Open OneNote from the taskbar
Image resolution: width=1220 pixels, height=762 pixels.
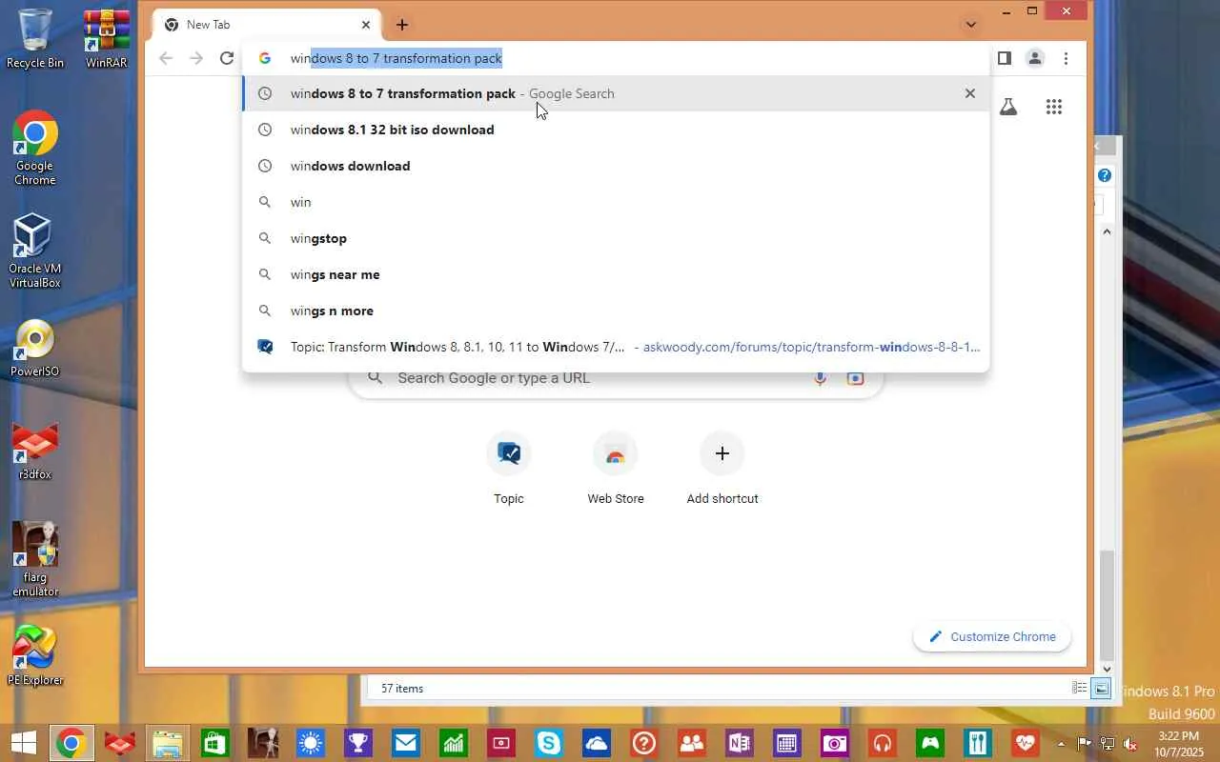tap(739, 743)
